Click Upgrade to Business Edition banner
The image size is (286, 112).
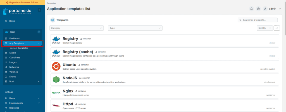click(x=22, y=3)
